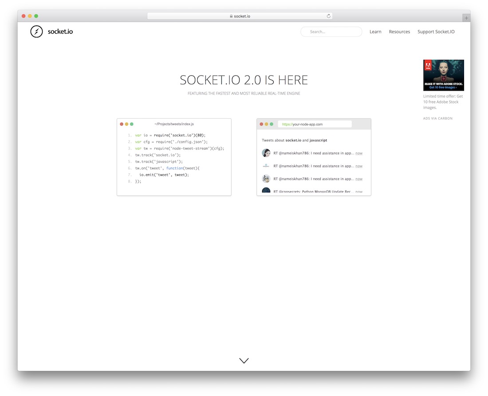Click the green dot in demo browser mockup
The image size is (488, 396).
pos(272,124)
